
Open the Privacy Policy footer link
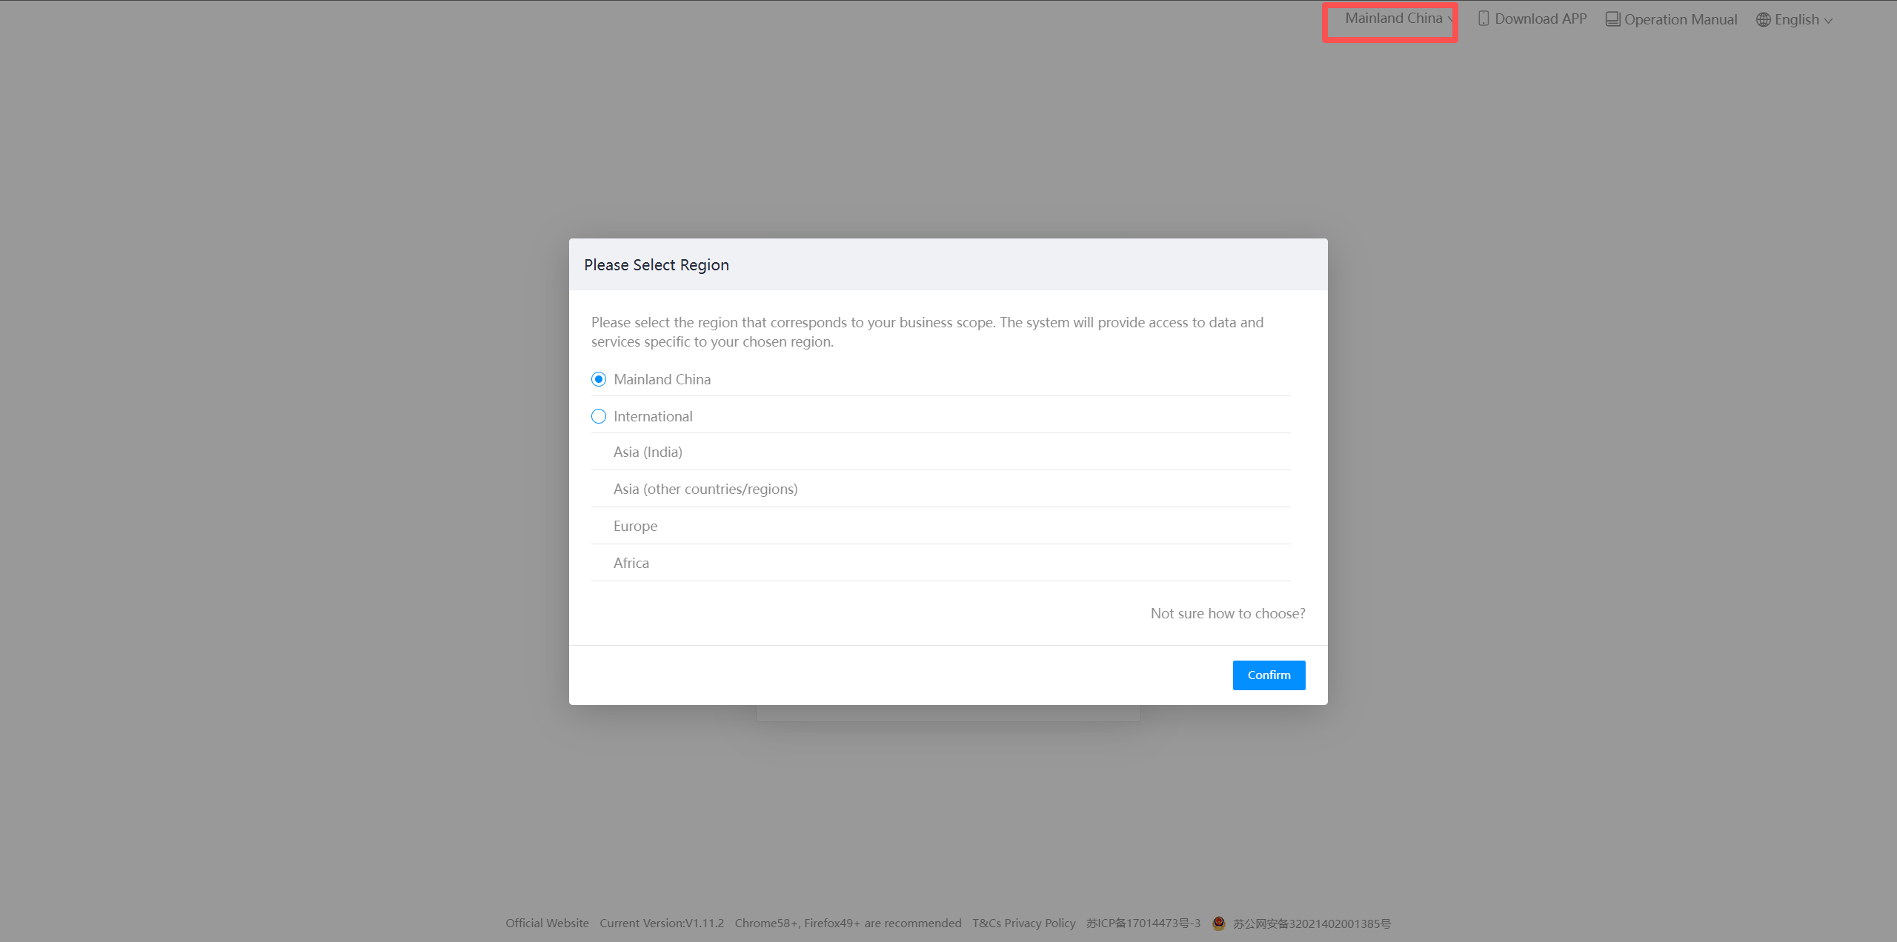[x=1040, y=923]
